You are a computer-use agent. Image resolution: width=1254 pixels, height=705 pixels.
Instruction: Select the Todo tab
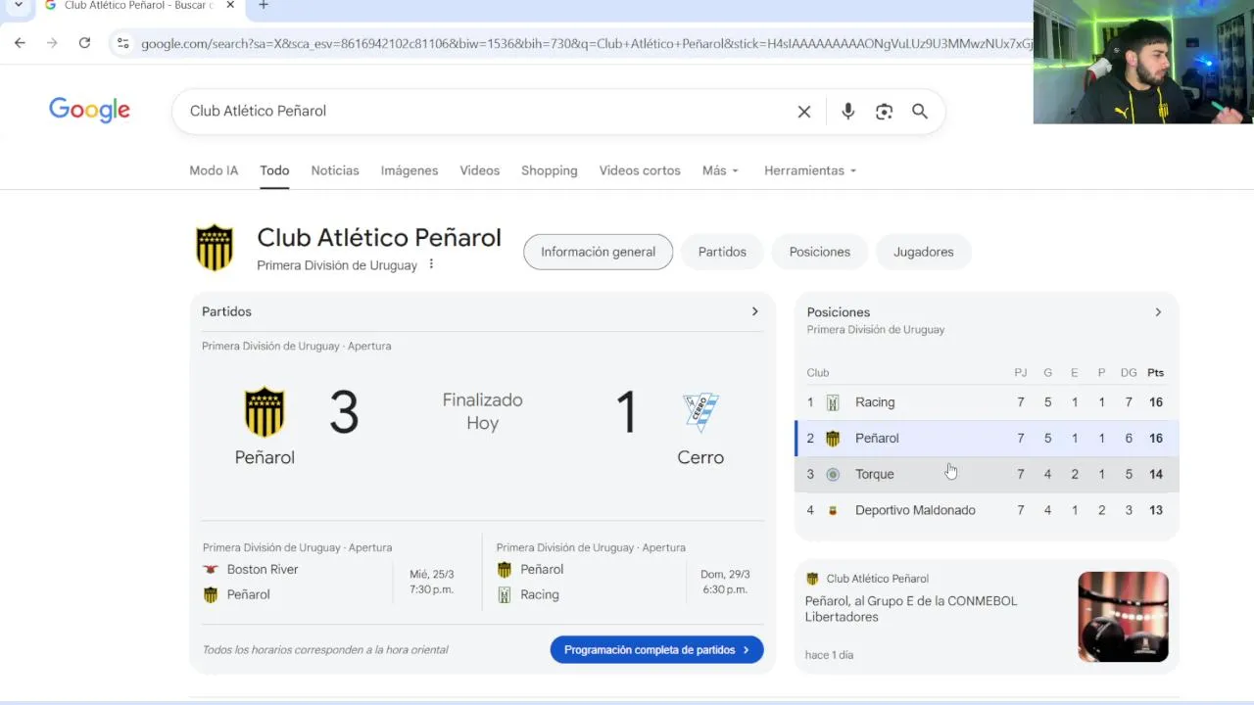[x=274, y=170]
